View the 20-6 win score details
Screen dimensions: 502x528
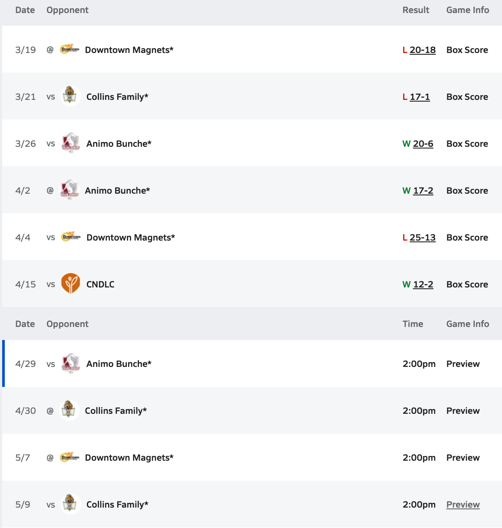click(423, 144)
